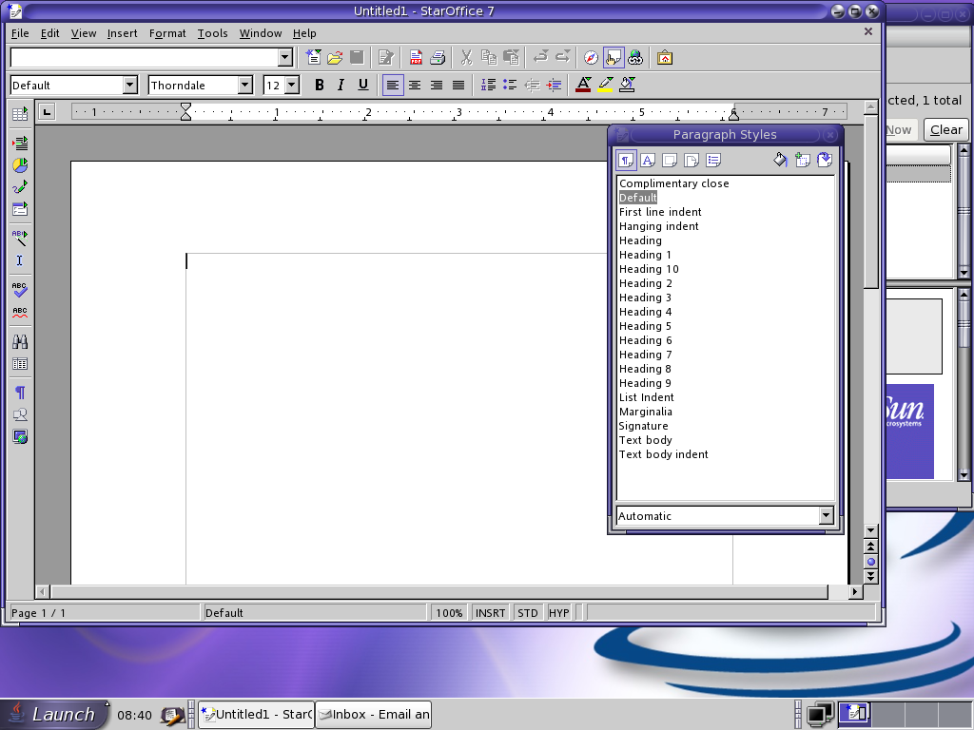Cut selection with the scissors icon
This screenshot has height=730, width=974.
(x=466, y=58)
